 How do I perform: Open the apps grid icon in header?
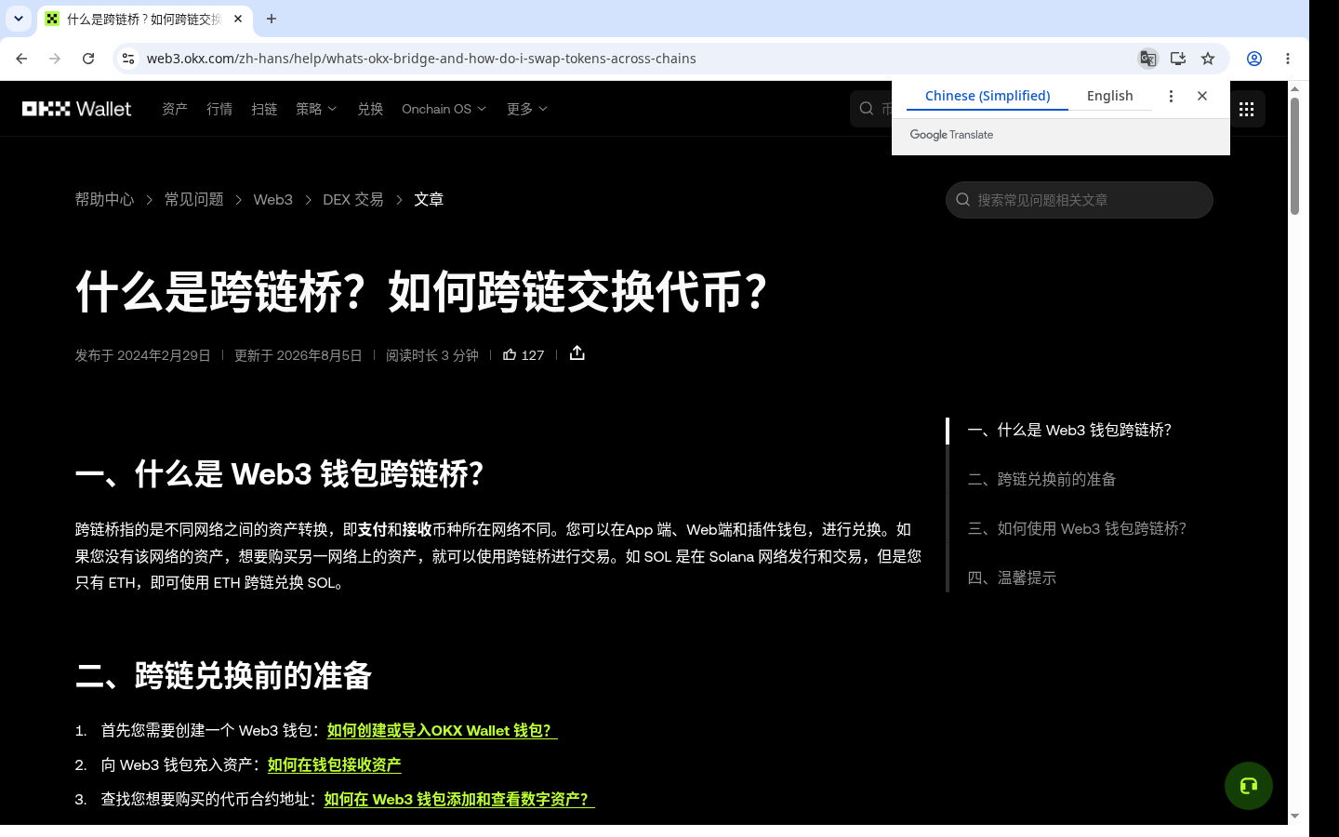click(x=1247, y=109)
